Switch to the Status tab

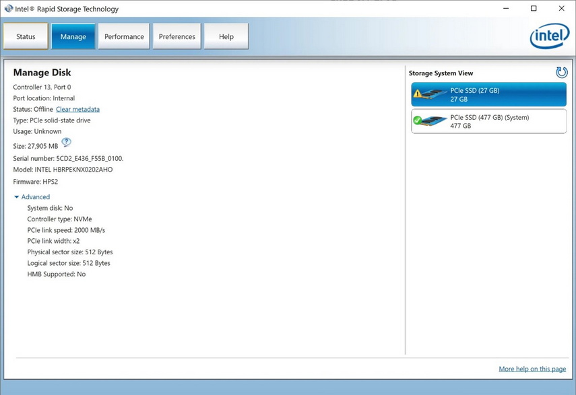point(26,36)
